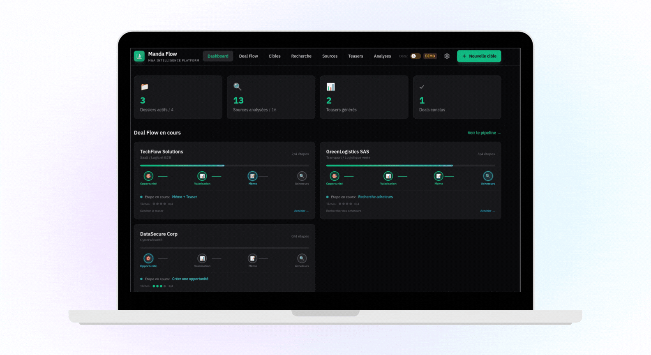
Task: Select GreenLogistics SAS Mémo step icon
Action: [439, 176]
